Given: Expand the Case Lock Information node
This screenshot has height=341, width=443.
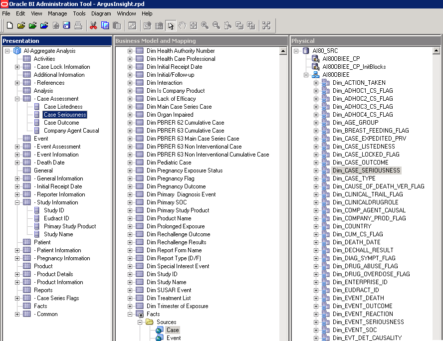Looking at the screenshot, I should click(17, 67).
